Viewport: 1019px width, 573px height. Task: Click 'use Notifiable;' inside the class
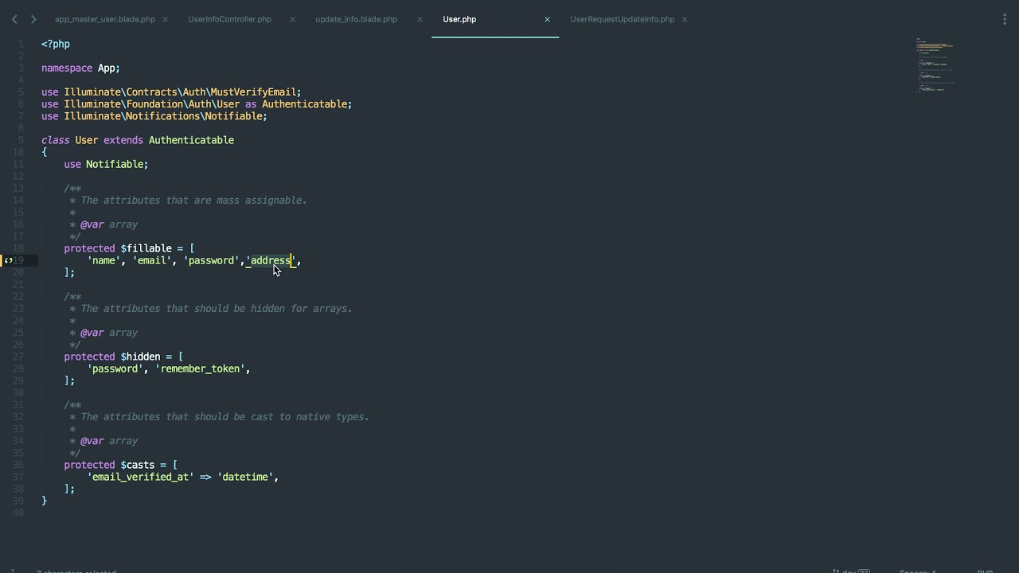coord(106,164)
